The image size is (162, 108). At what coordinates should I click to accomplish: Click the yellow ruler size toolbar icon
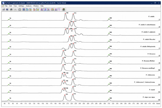38,10
